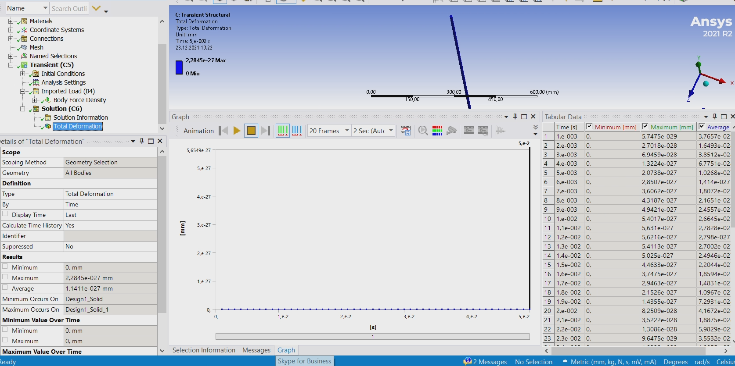Stop the animation playback
The width and height of the screenshot is (735, 366).
point(251,131)
